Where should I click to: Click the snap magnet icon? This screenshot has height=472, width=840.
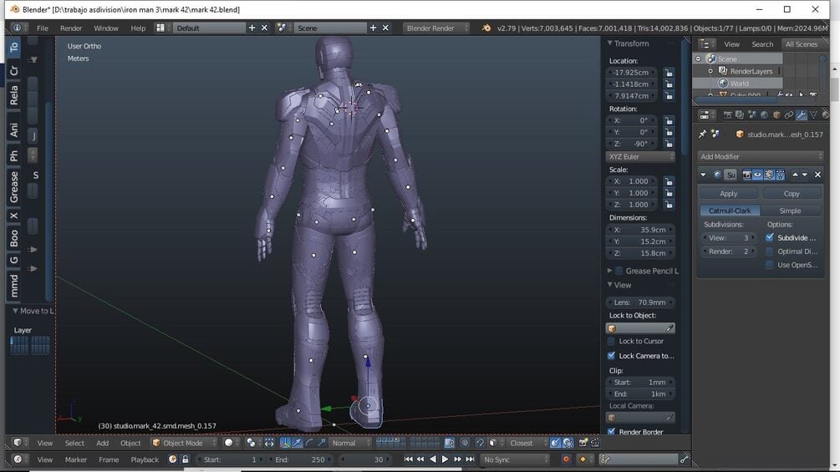480,443
